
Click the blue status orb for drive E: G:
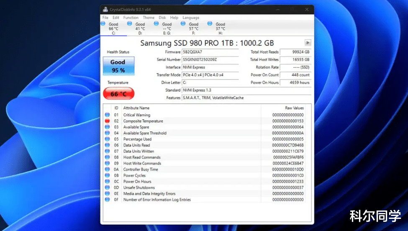click(x=157, y=24)
